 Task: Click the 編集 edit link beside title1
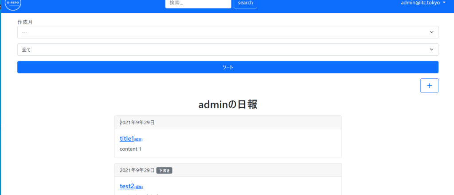pos(138,140)
